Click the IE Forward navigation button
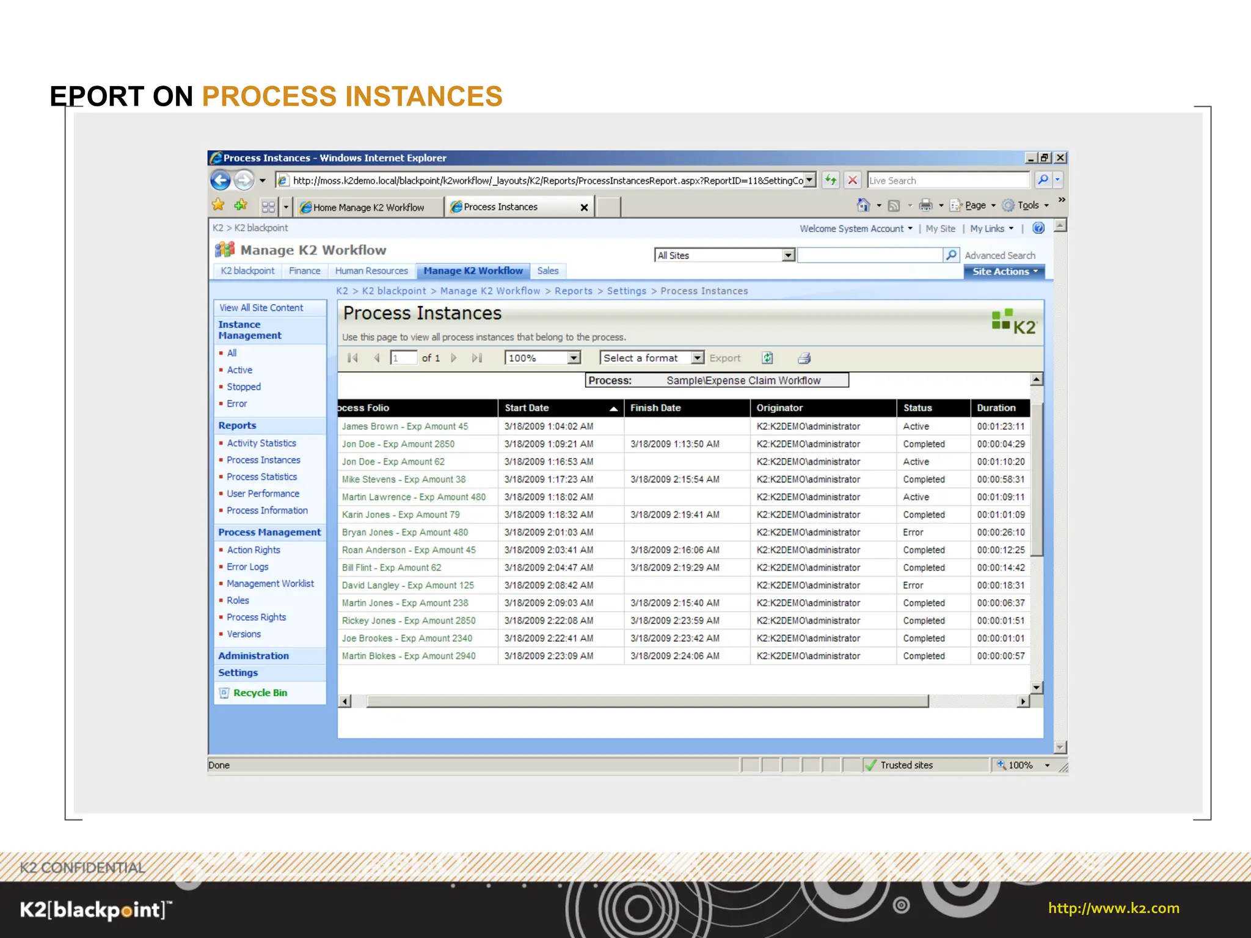 pos(244,180)
